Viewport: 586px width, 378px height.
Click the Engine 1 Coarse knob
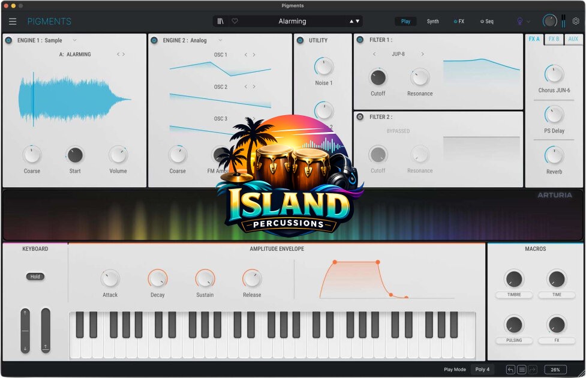click(32, 155)
